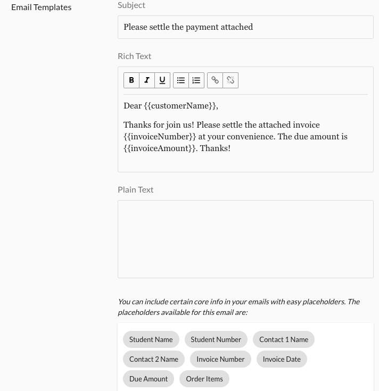379x391 pixels.
Task: Toggle italic formatting in rich text toolbar
Action: pos(147,80)
